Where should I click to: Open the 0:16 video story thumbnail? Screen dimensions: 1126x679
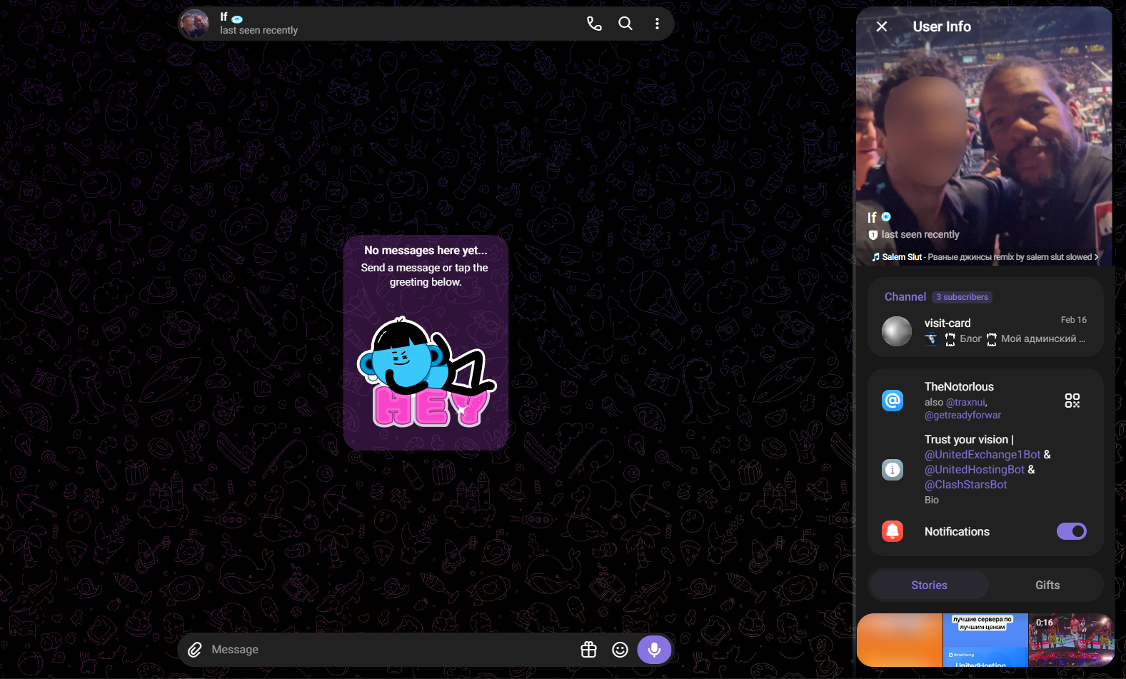[x=1071, y=640]
